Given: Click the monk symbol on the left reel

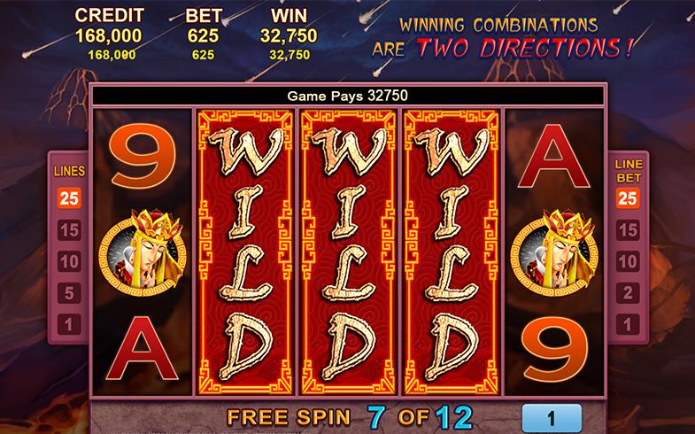Looking at the screenshot, I should [143, 252].
